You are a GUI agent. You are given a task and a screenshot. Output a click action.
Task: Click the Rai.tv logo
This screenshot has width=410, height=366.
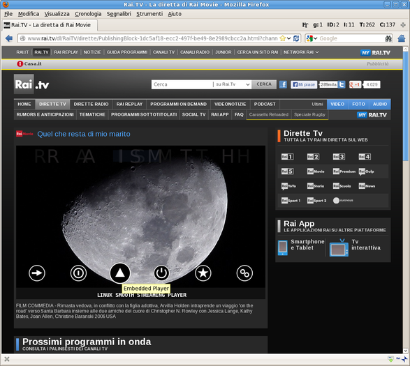point(31,84)
